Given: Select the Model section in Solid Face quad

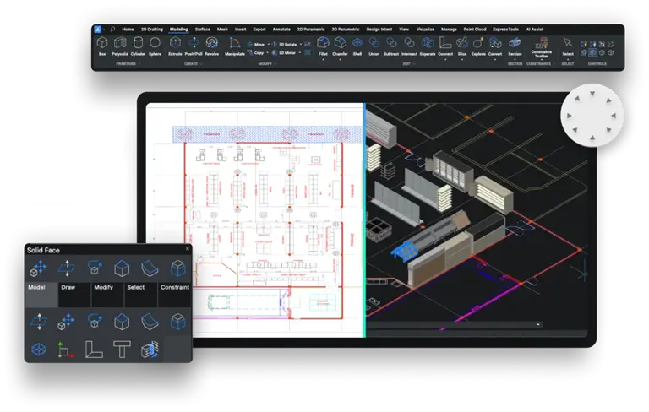Looking at the screenshot, I should [41, 295].
